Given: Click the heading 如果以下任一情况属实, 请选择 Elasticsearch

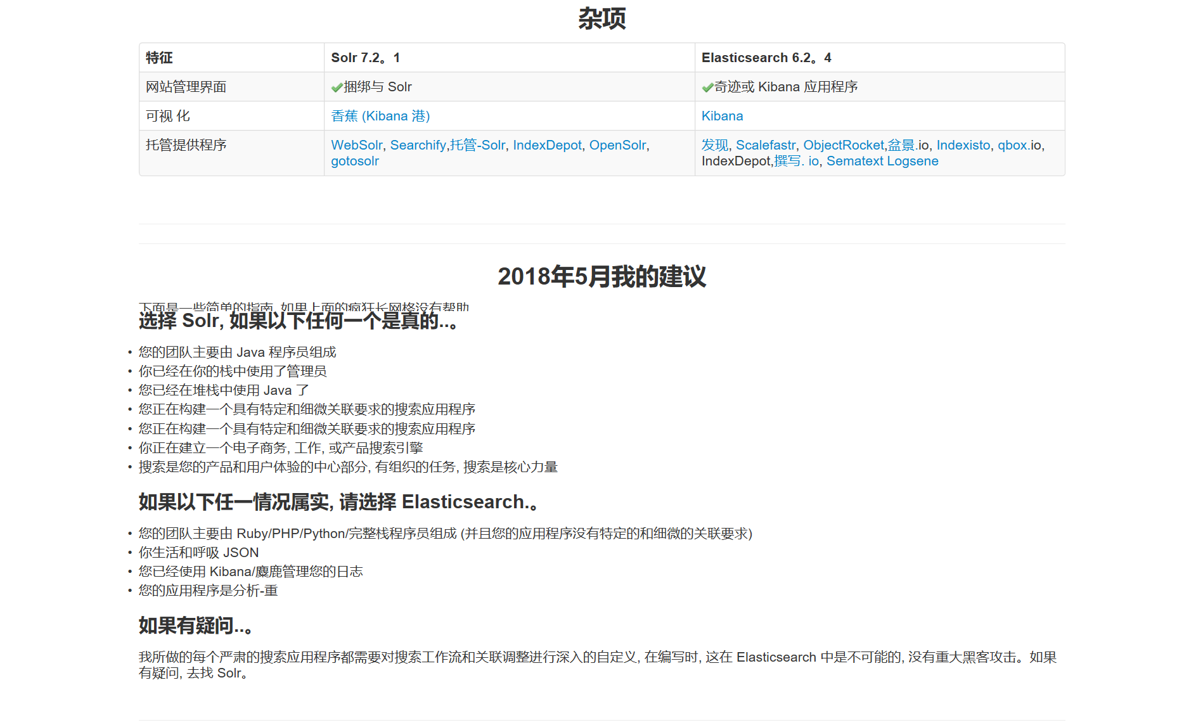Looking at the screenshot, I should pyautogui.click(x=339, y=502).
